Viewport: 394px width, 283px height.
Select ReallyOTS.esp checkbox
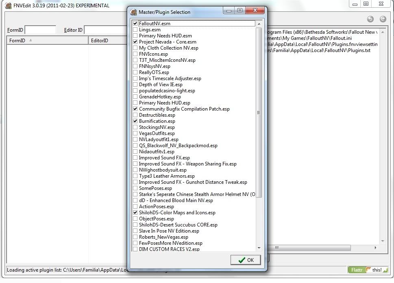click(x=135, y=72)
